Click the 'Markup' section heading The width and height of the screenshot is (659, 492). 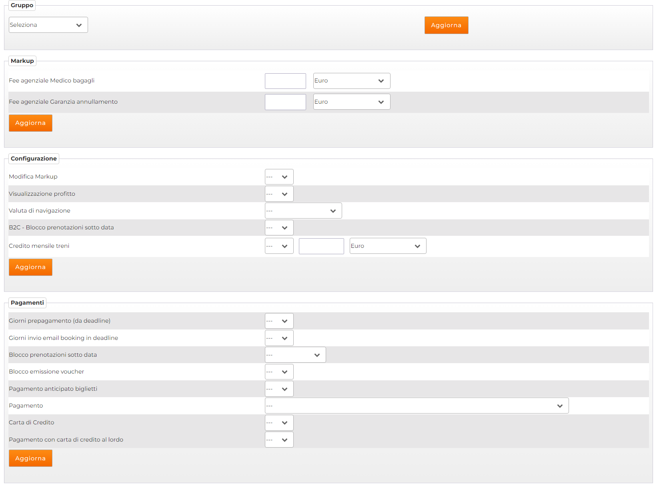pos(22,61)
